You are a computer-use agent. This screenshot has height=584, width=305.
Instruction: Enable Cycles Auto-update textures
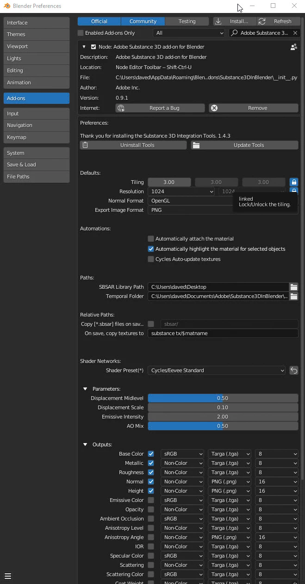tap(151, 259)
